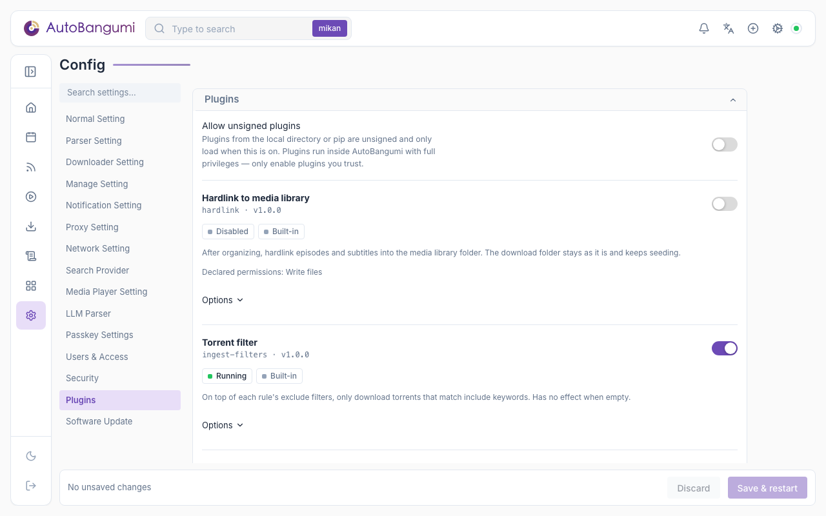The image size is (826, 516).
Task: Select Normal Setting in settings menu
Action: [120, 119]
